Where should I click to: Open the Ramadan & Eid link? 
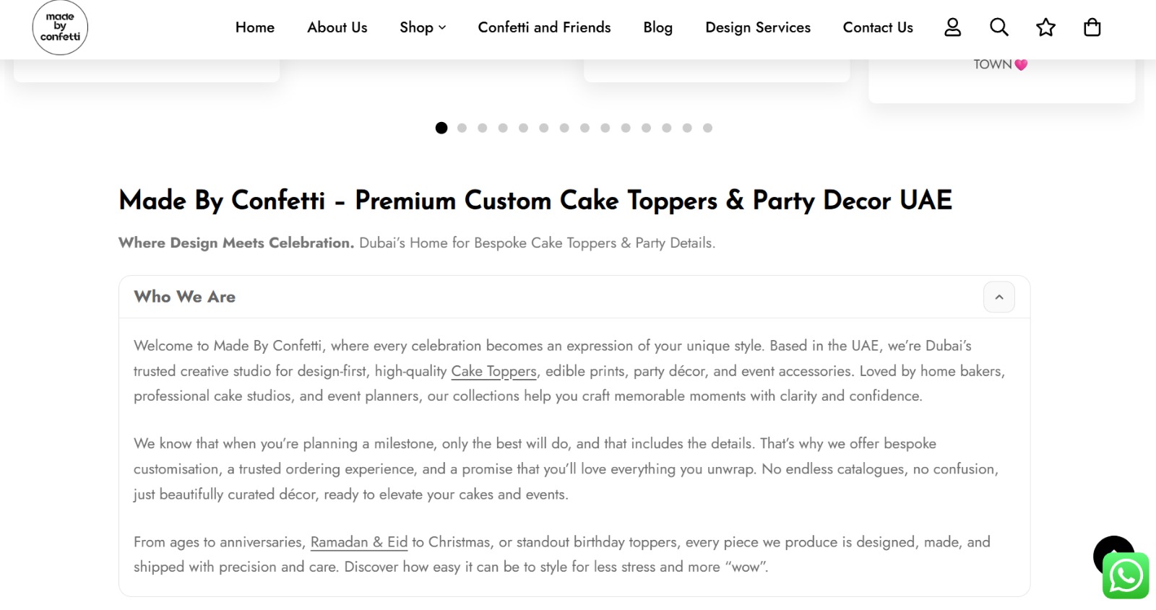coord(359,542)
